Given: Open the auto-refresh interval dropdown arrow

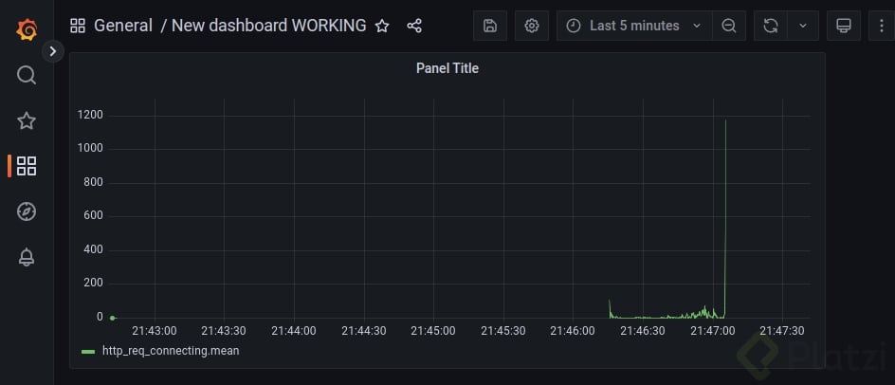Looking at the screenshot, I should (803, 26).
